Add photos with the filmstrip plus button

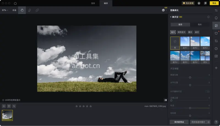pos(4,106)
